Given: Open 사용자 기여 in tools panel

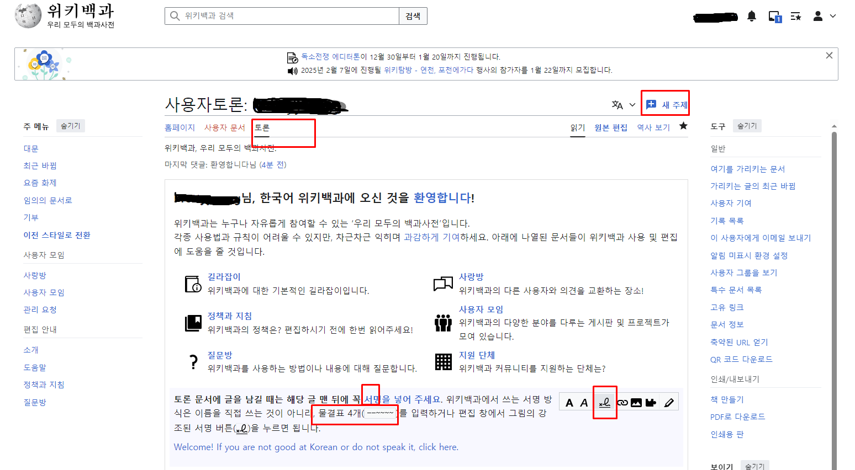Looking at the screenshot, I should coord(731,203).
